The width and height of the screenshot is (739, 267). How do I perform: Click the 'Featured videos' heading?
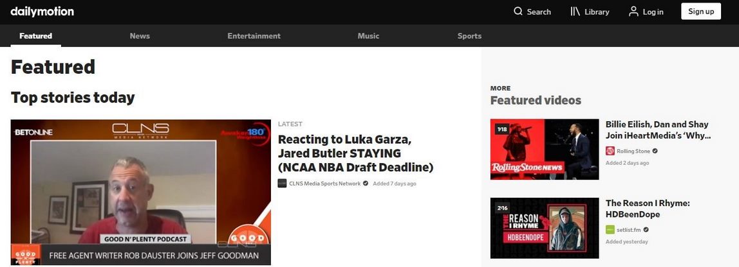pos(536,100)
